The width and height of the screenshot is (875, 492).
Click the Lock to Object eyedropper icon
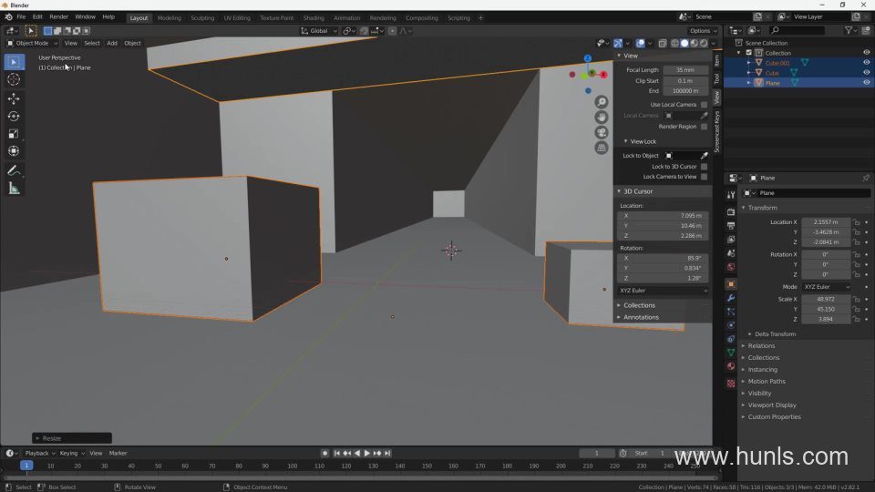(705, 156)
